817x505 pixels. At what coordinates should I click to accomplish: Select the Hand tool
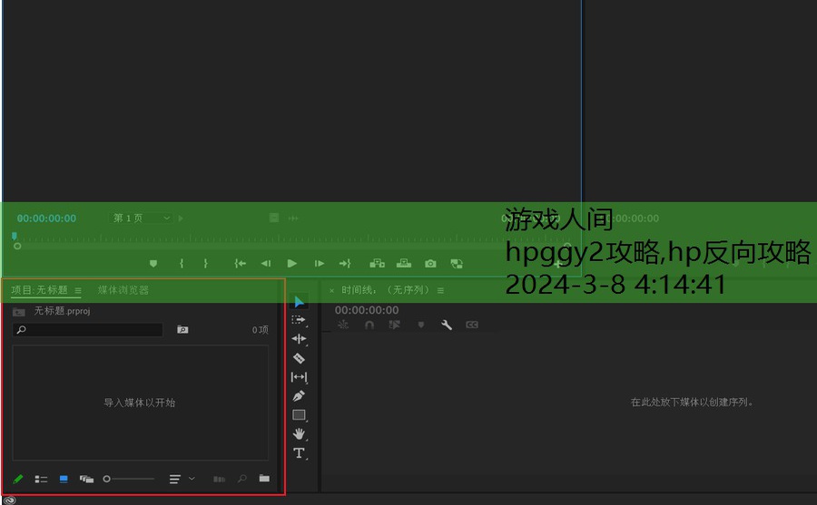point(299,433)
